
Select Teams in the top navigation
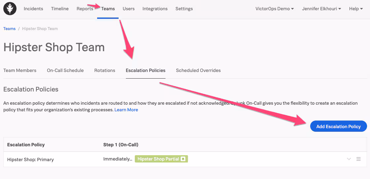coord(108,9)
